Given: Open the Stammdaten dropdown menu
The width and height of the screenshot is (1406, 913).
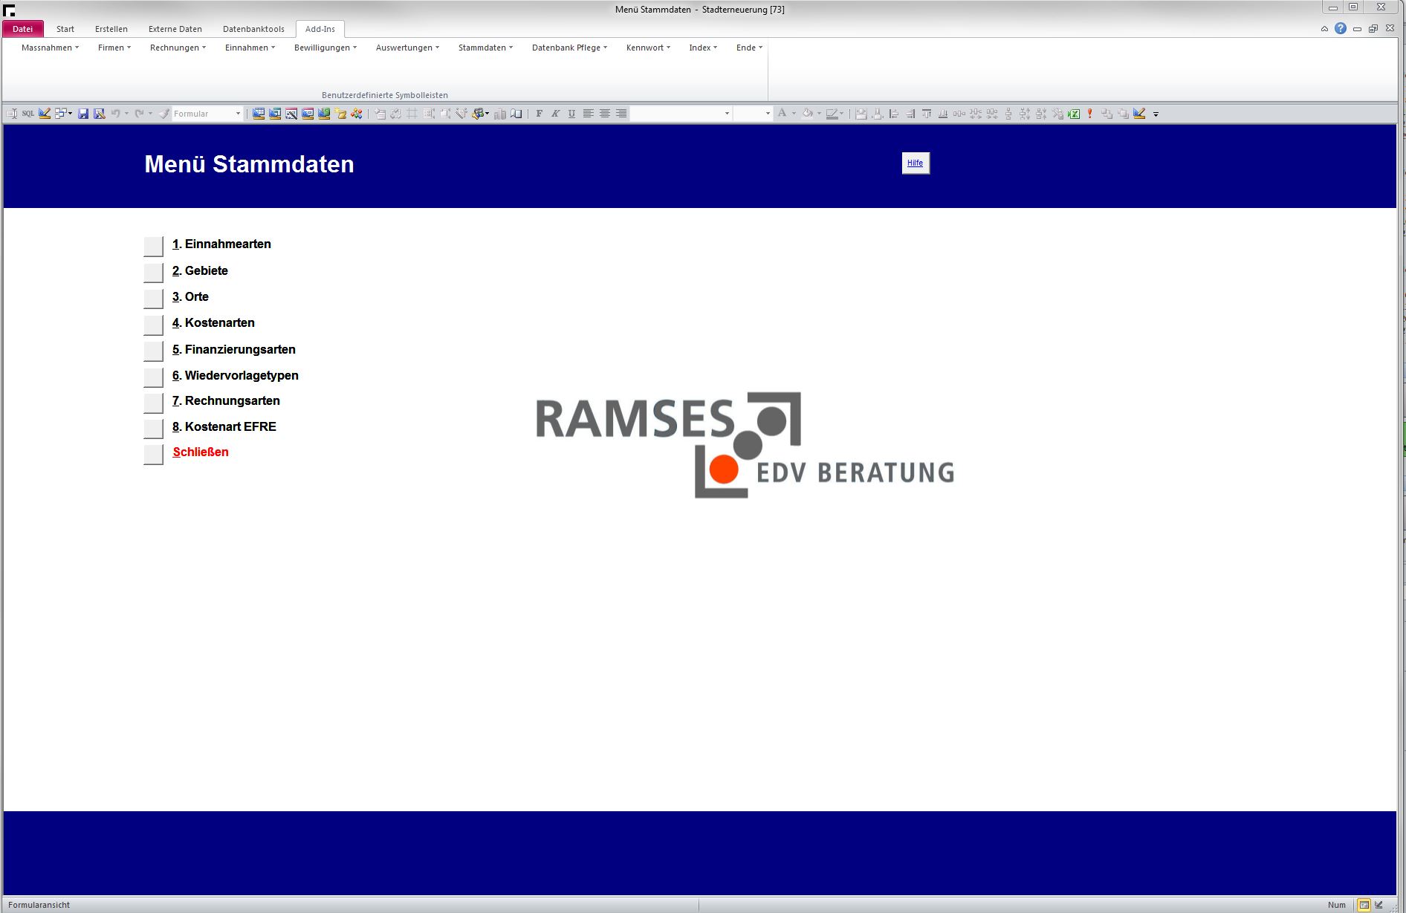Looking at the screenshot, I should pos(485,48).
